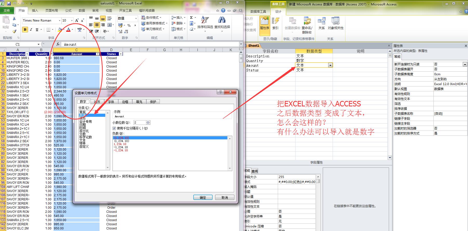Screen dimensions: 468x231
Task: Align text right in Excel ribbon
Action: (103, 25)
